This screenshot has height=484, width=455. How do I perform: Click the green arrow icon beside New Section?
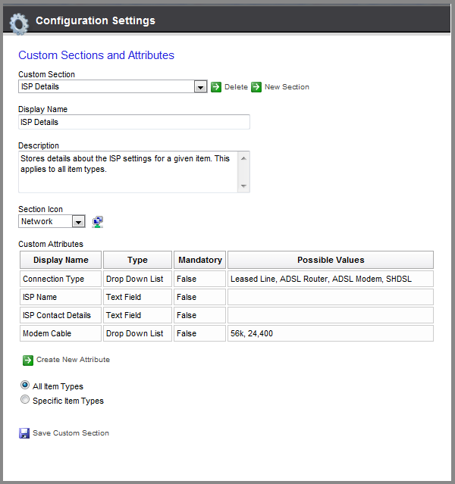[256, 87]
